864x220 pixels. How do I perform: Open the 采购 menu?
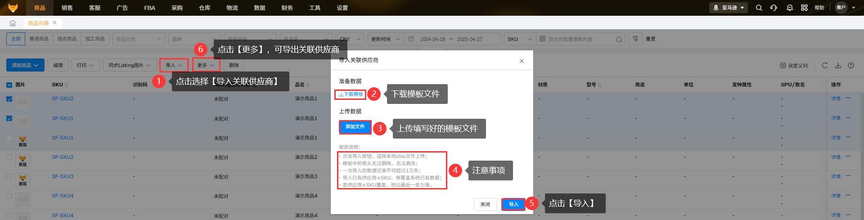[x=177, y=8]
